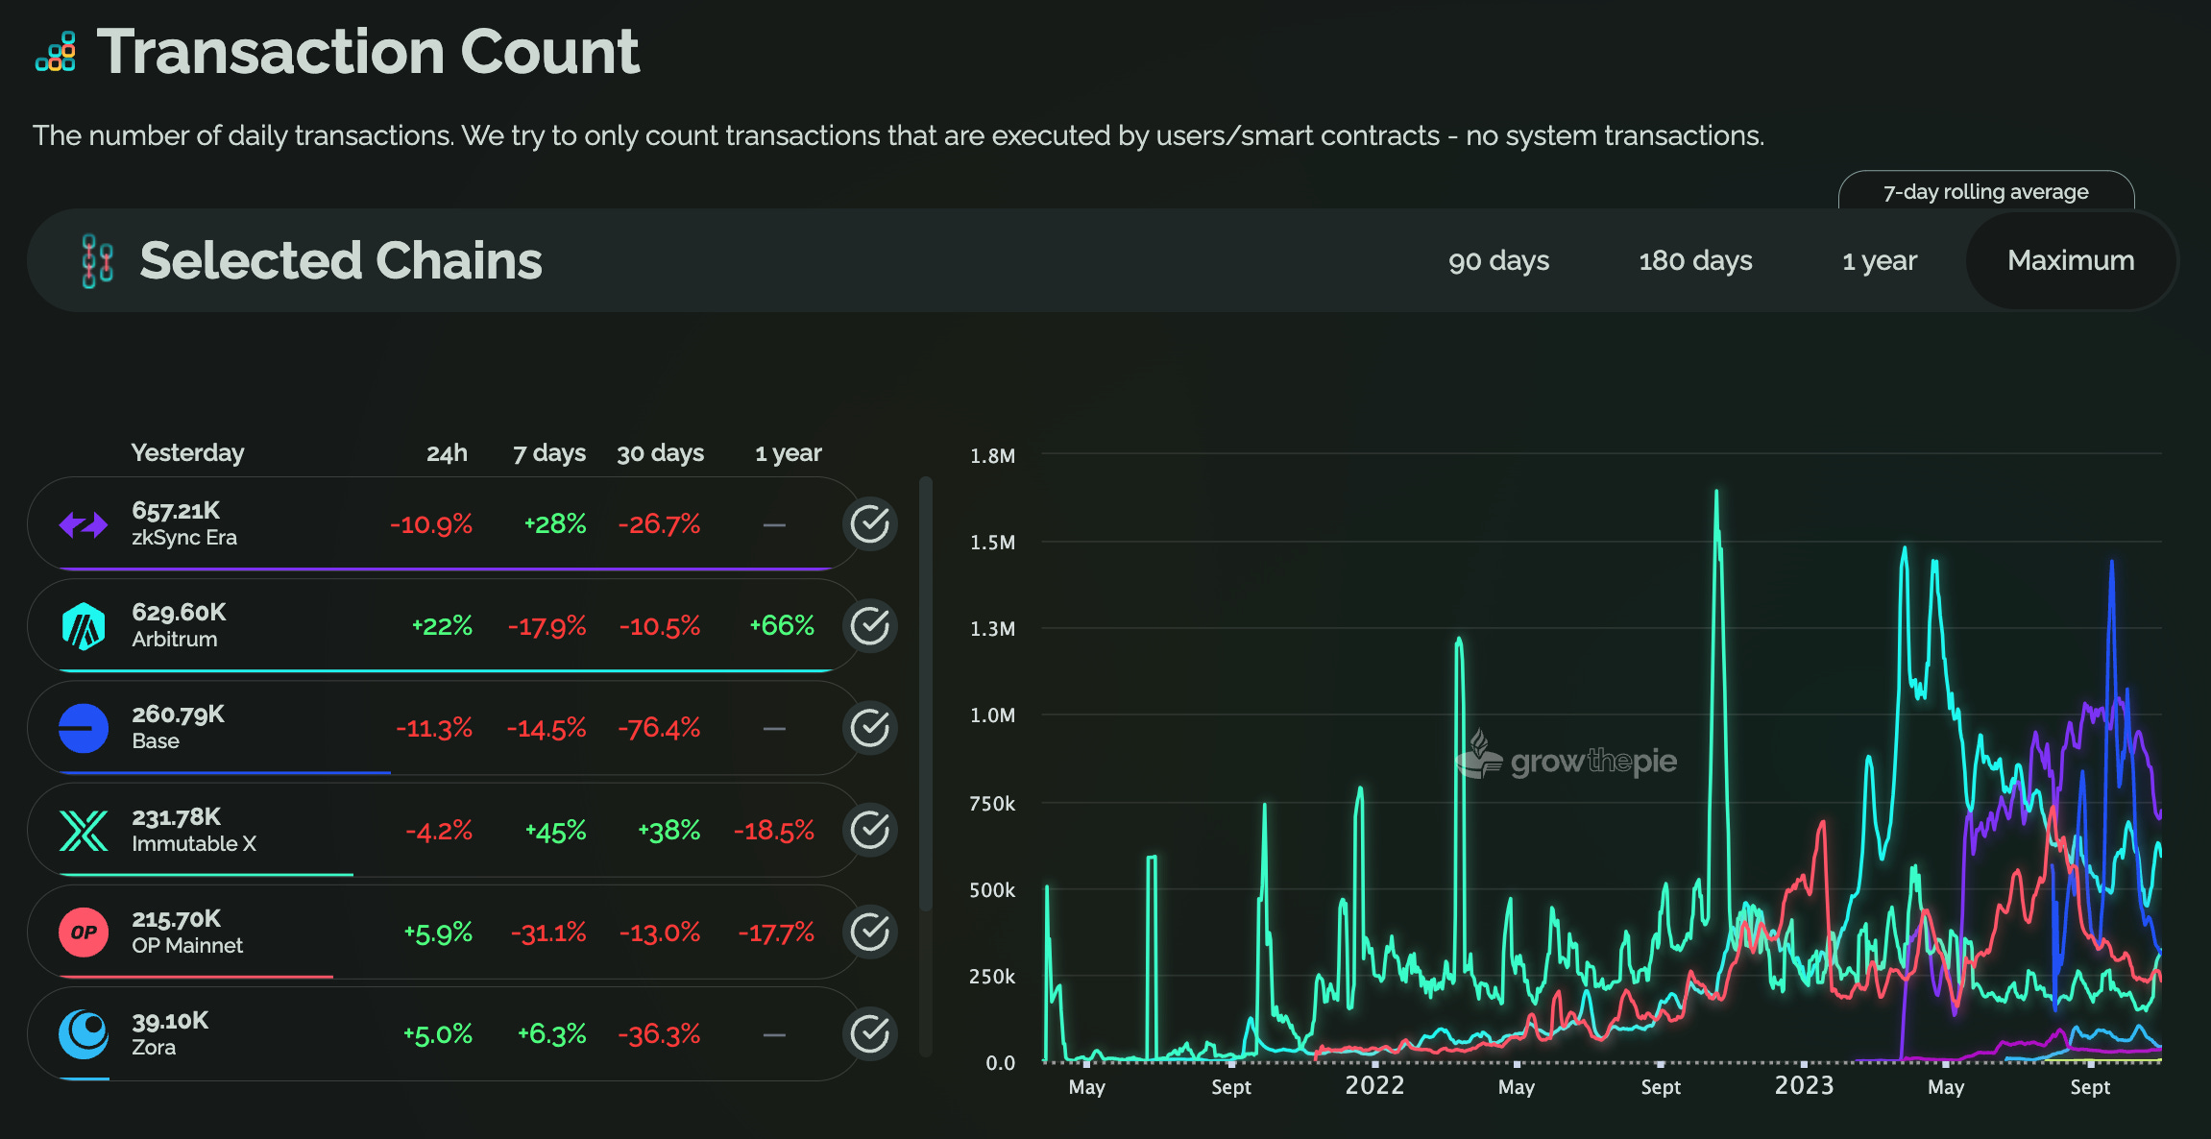Click the growthepie watermark logo
The image size is (2211, 1139).
tap(1567, 759)
